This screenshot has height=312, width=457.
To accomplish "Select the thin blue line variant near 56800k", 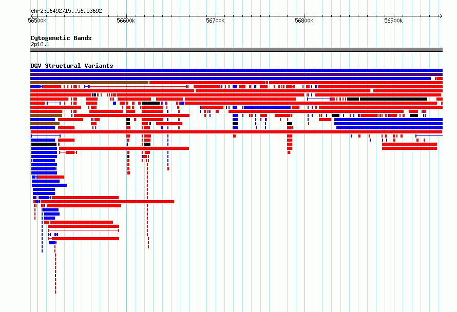I will (x=319, y=99).
